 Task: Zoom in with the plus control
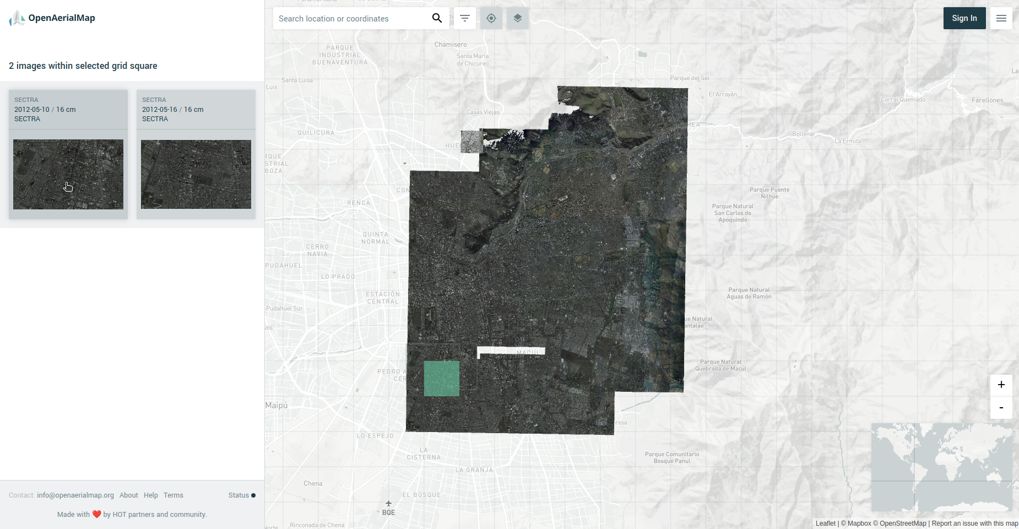1001,385
